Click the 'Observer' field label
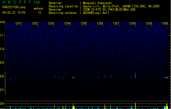Screen dimensions: 171x109 55,3
